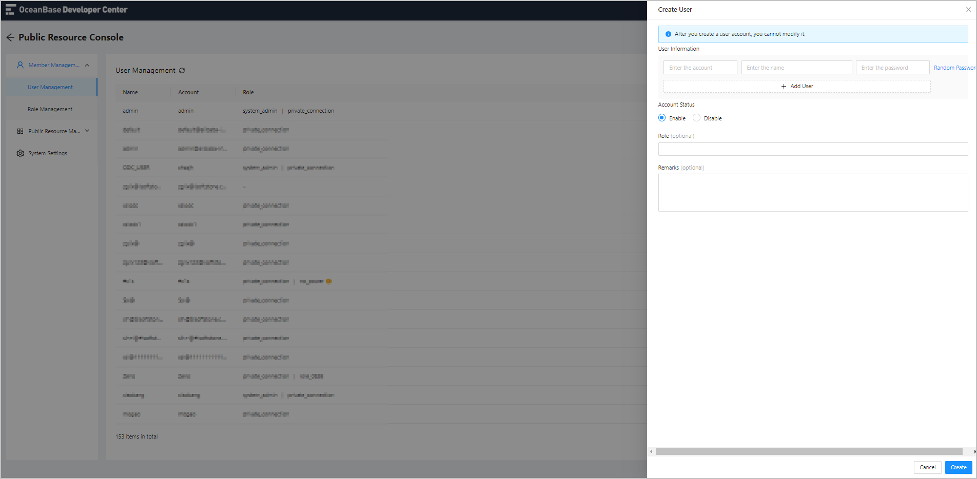Collapse the Member Management section
Image resolution: width=977 pixels, height=479 pixels.
[x=87, y=65]
